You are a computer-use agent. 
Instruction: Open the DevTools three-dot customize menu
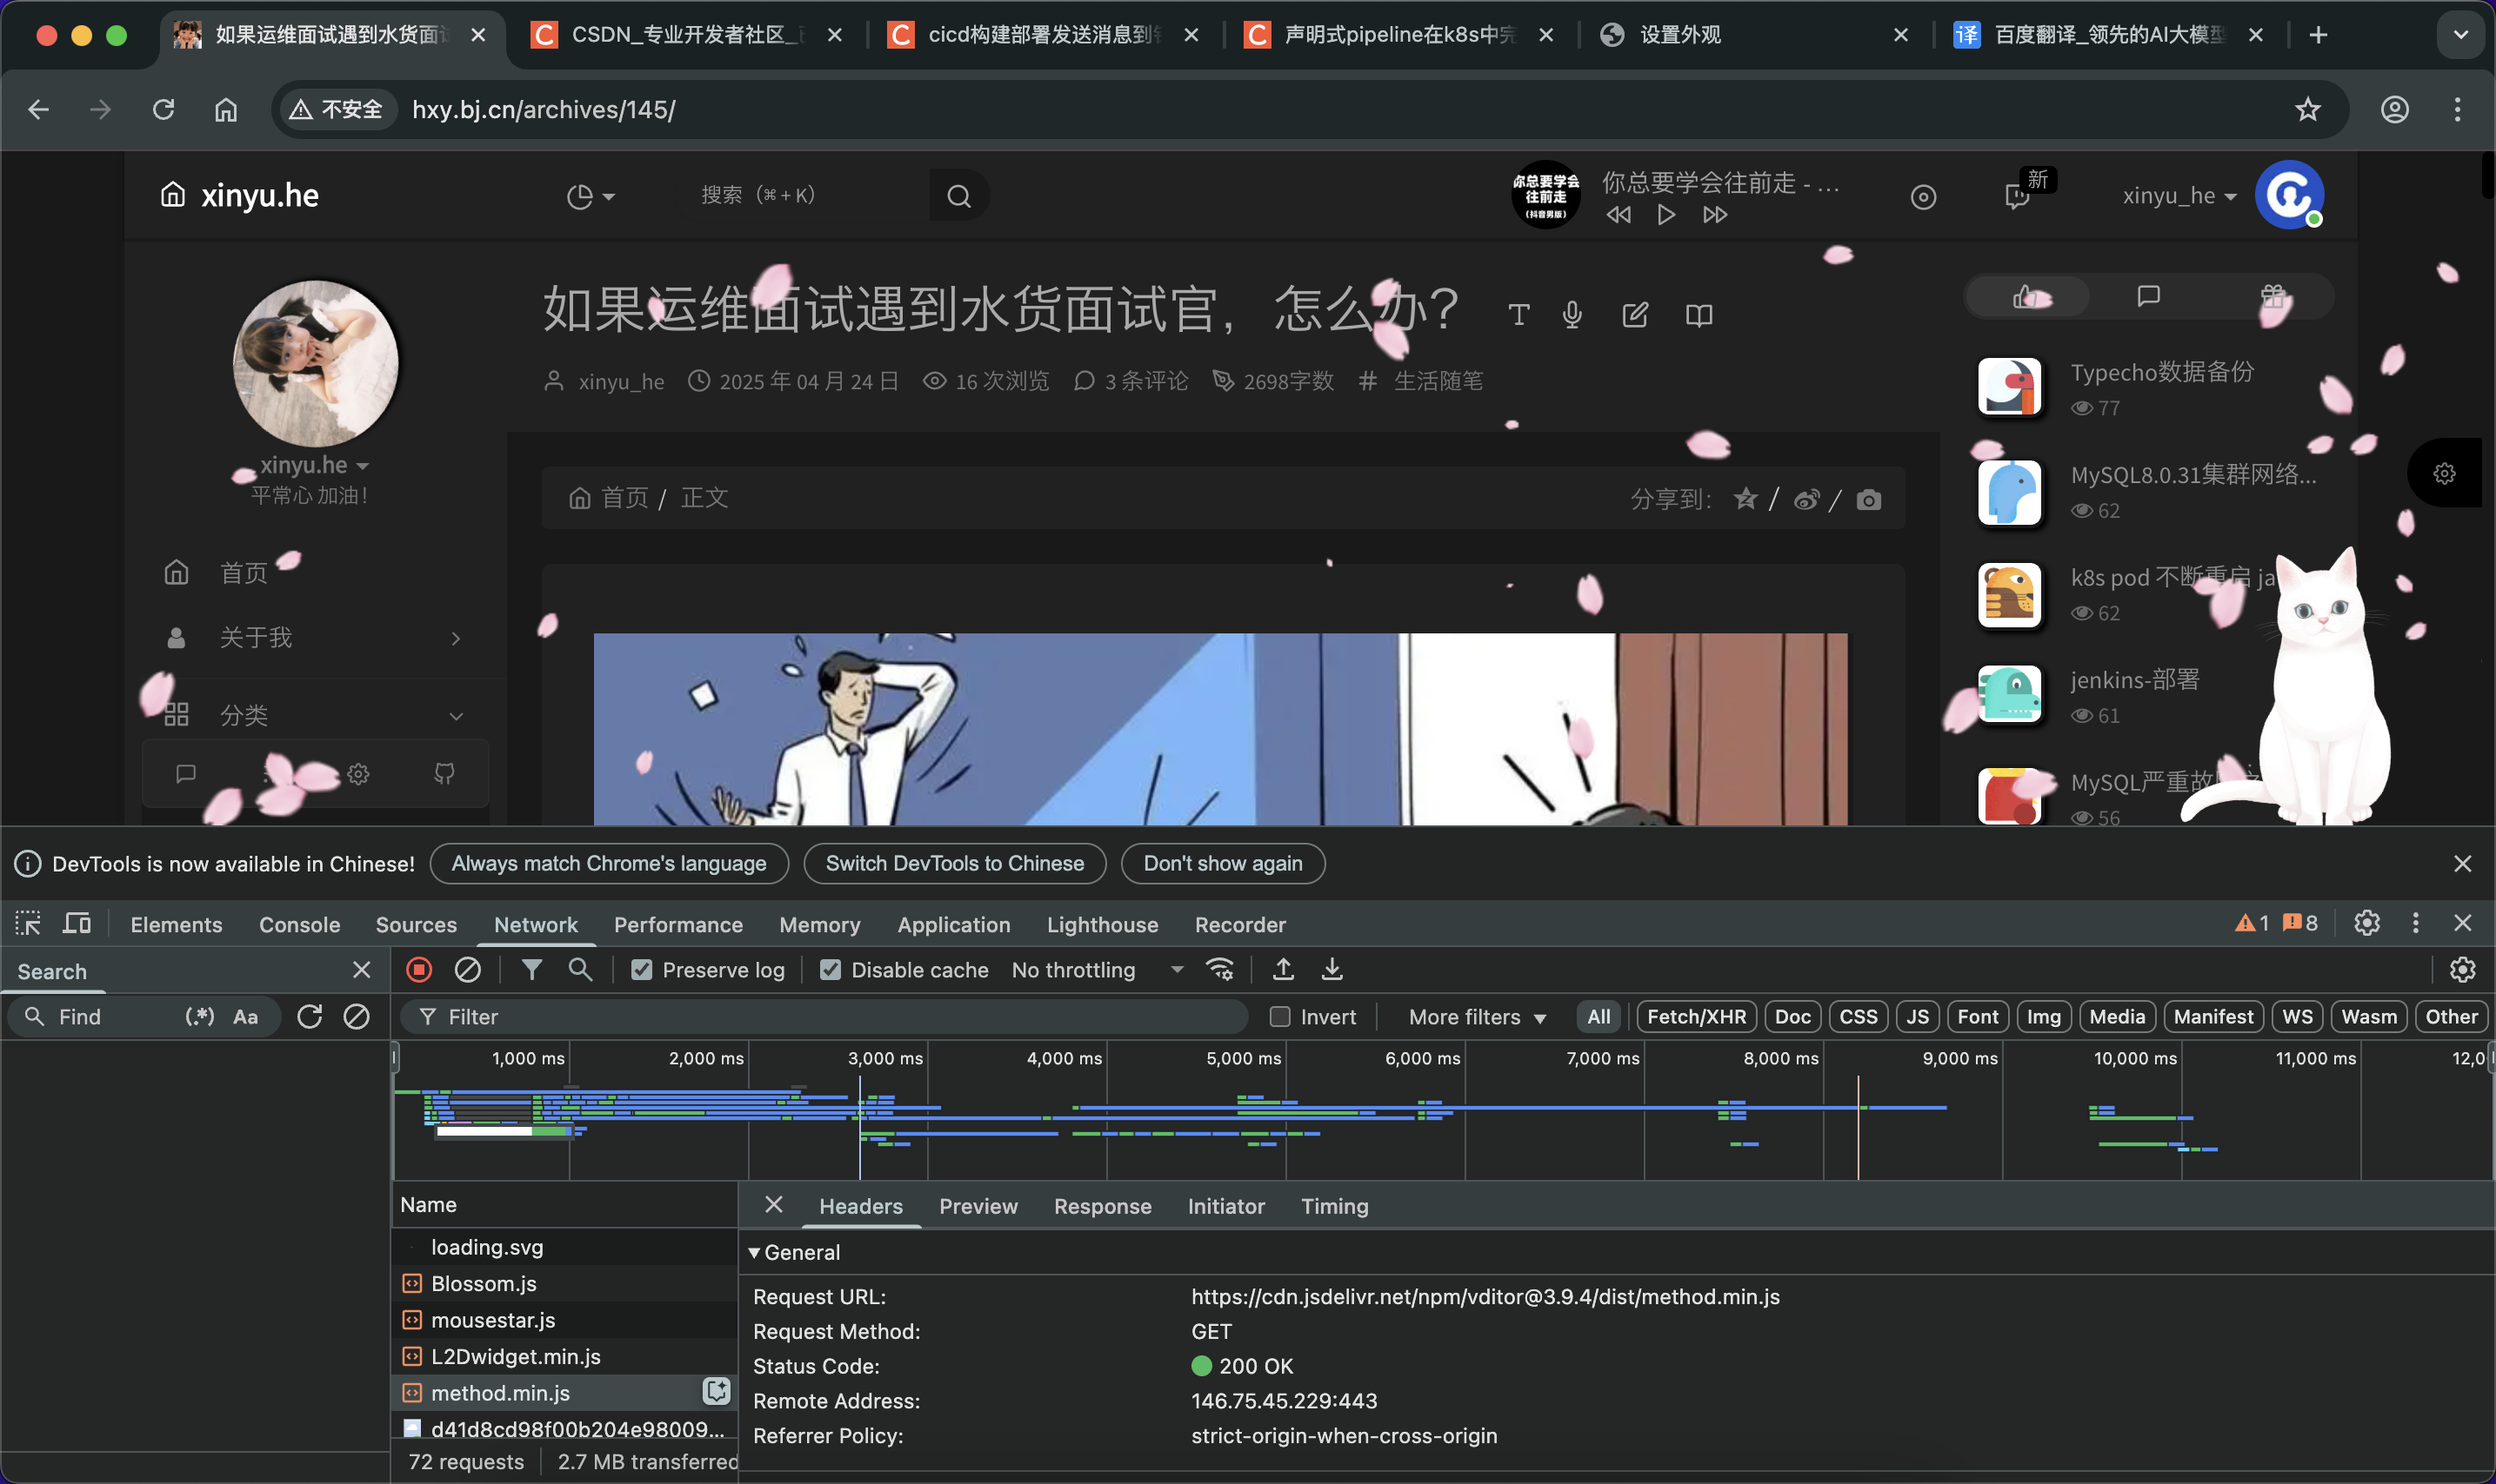click(2416, 923)
